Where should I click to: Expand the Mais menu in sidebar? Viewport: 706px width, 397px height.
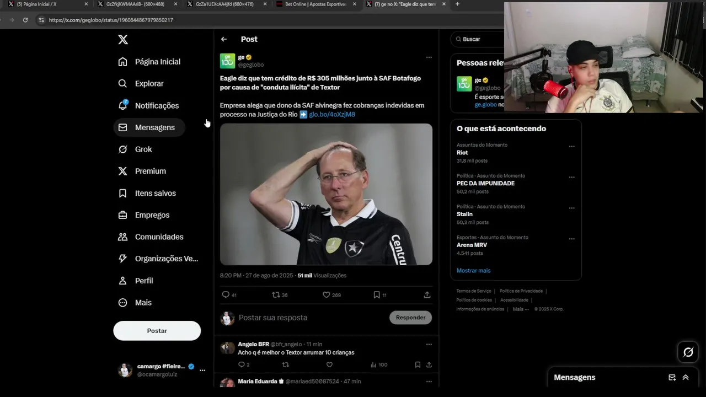135,303
